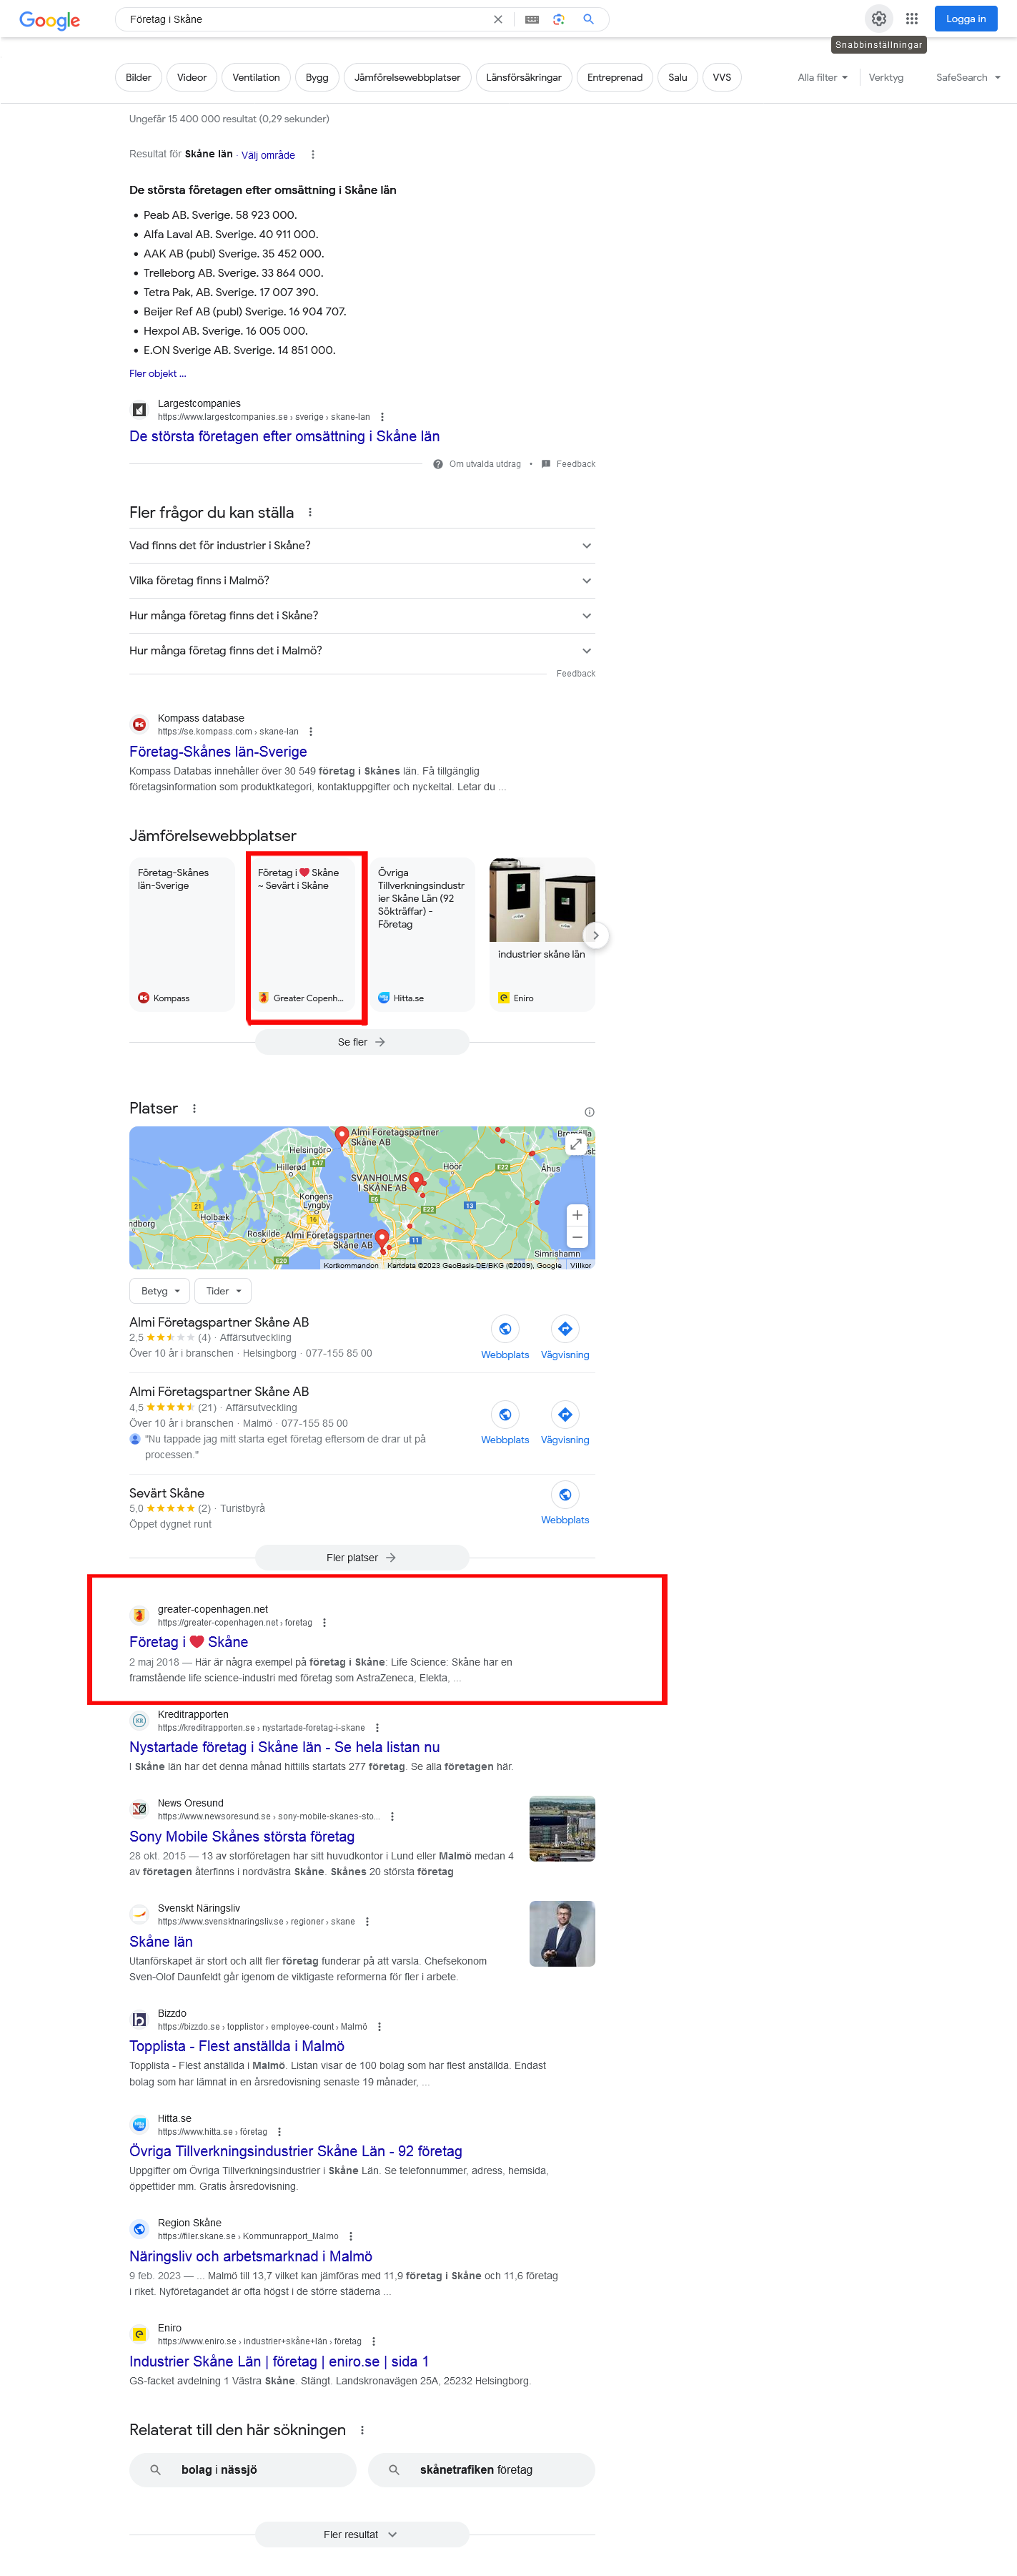1017x2576 pixels.
Task: Open the Svenskt Näringsliv portrait thumbnail
Action: point(562,1933)
